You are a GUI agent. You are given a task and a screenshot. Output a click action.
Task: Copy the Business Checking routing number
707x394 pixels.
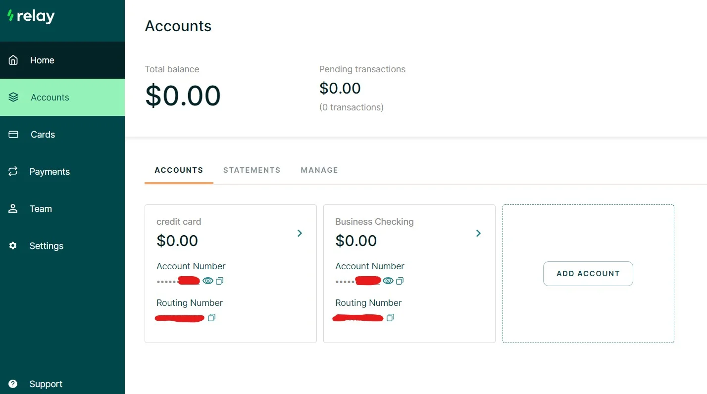click(x=390, y=317)
